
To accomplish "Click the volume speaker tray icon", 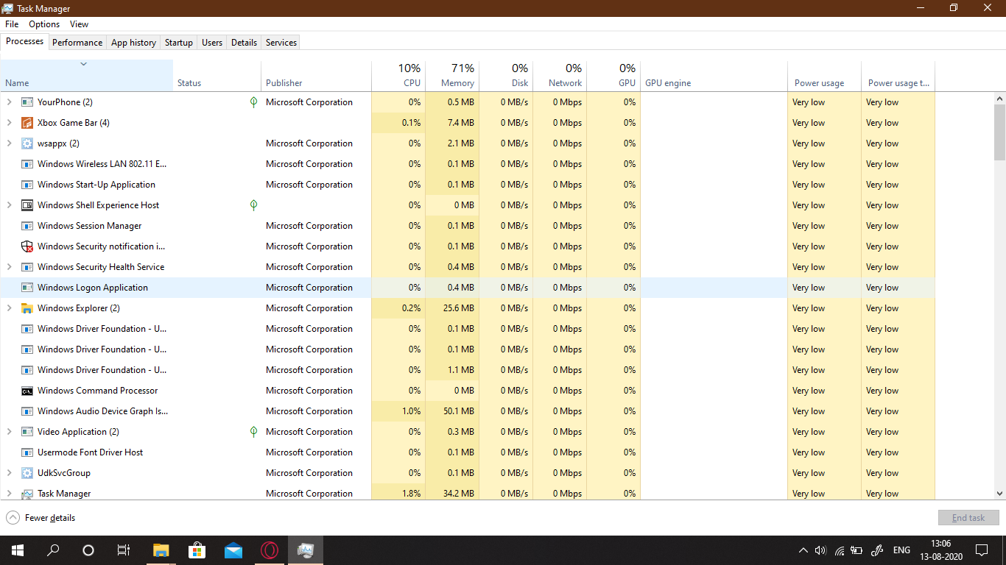I will tap(820, 550).
